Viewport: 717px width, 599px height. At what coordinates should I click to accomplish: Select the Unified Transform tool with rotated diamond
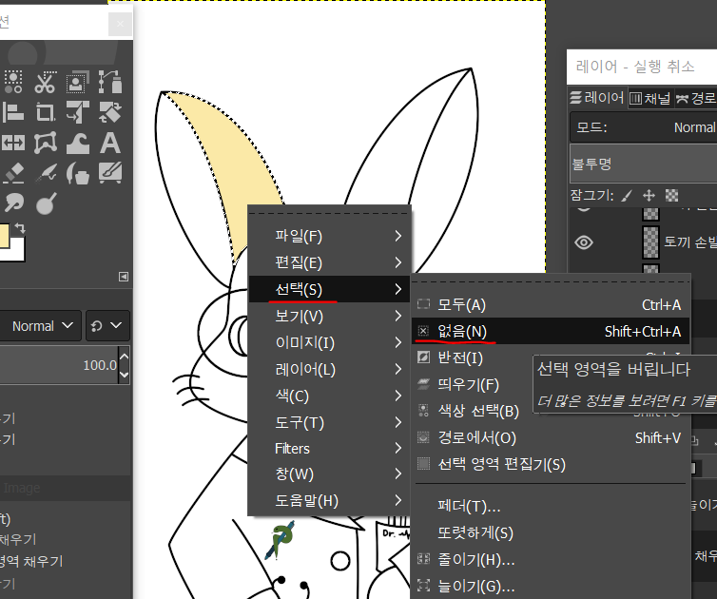109,112
